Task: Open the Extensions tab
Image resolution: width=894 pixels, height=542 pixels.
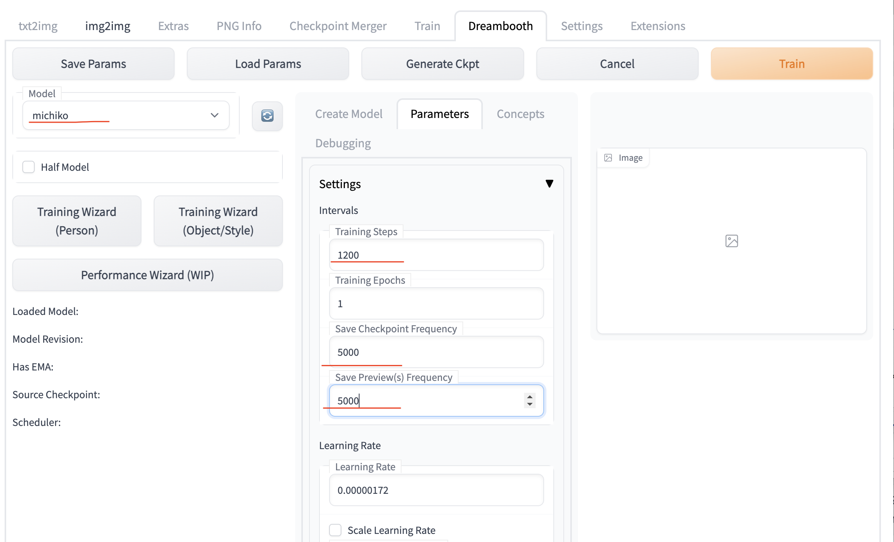Action: click(x=658, y=26)
